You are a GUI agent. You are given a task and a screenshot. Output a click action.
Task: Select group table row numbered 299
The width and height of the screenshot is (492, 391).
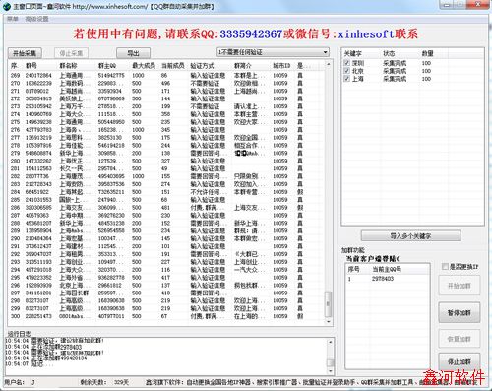tap(166, 308)
